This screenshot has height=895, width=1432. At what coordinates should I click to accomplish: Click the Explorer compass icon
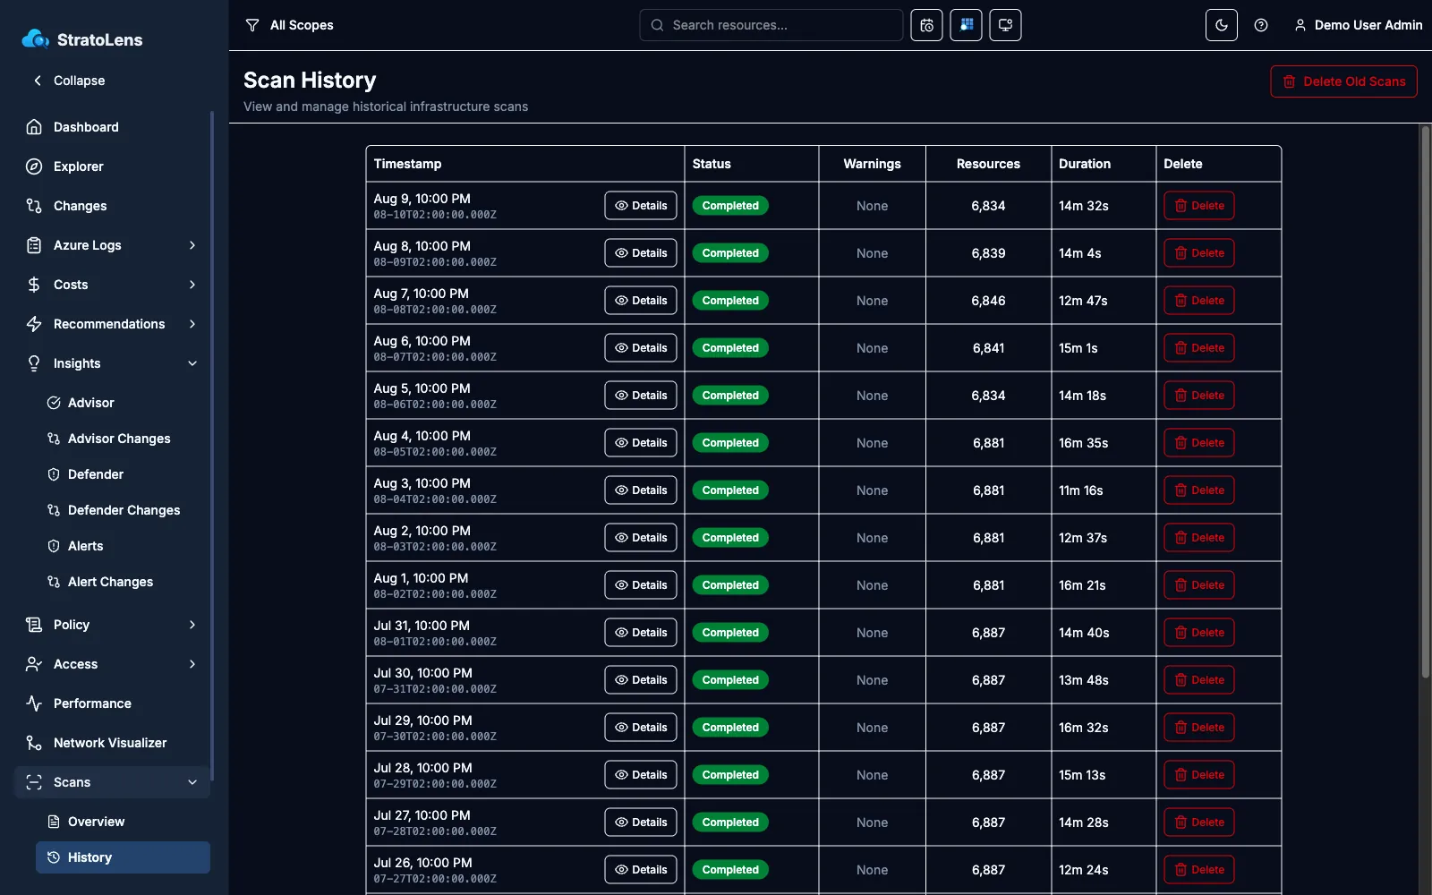34,166
